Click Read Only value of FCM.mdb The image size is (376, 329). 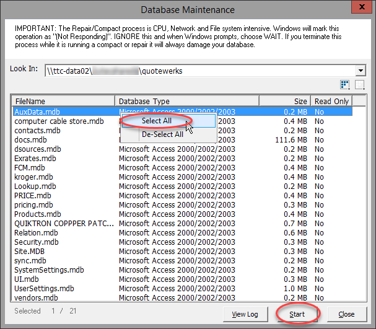[x=319, y=168]
